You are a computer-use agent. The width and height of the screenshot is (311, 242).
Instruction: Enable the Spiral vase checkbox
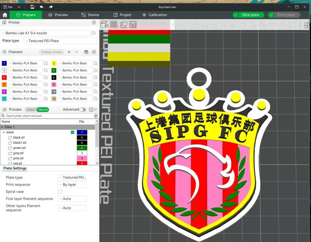pos(60,192)
